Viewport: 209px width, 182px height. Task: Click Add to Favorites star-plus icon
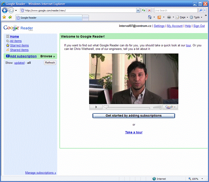10,17
